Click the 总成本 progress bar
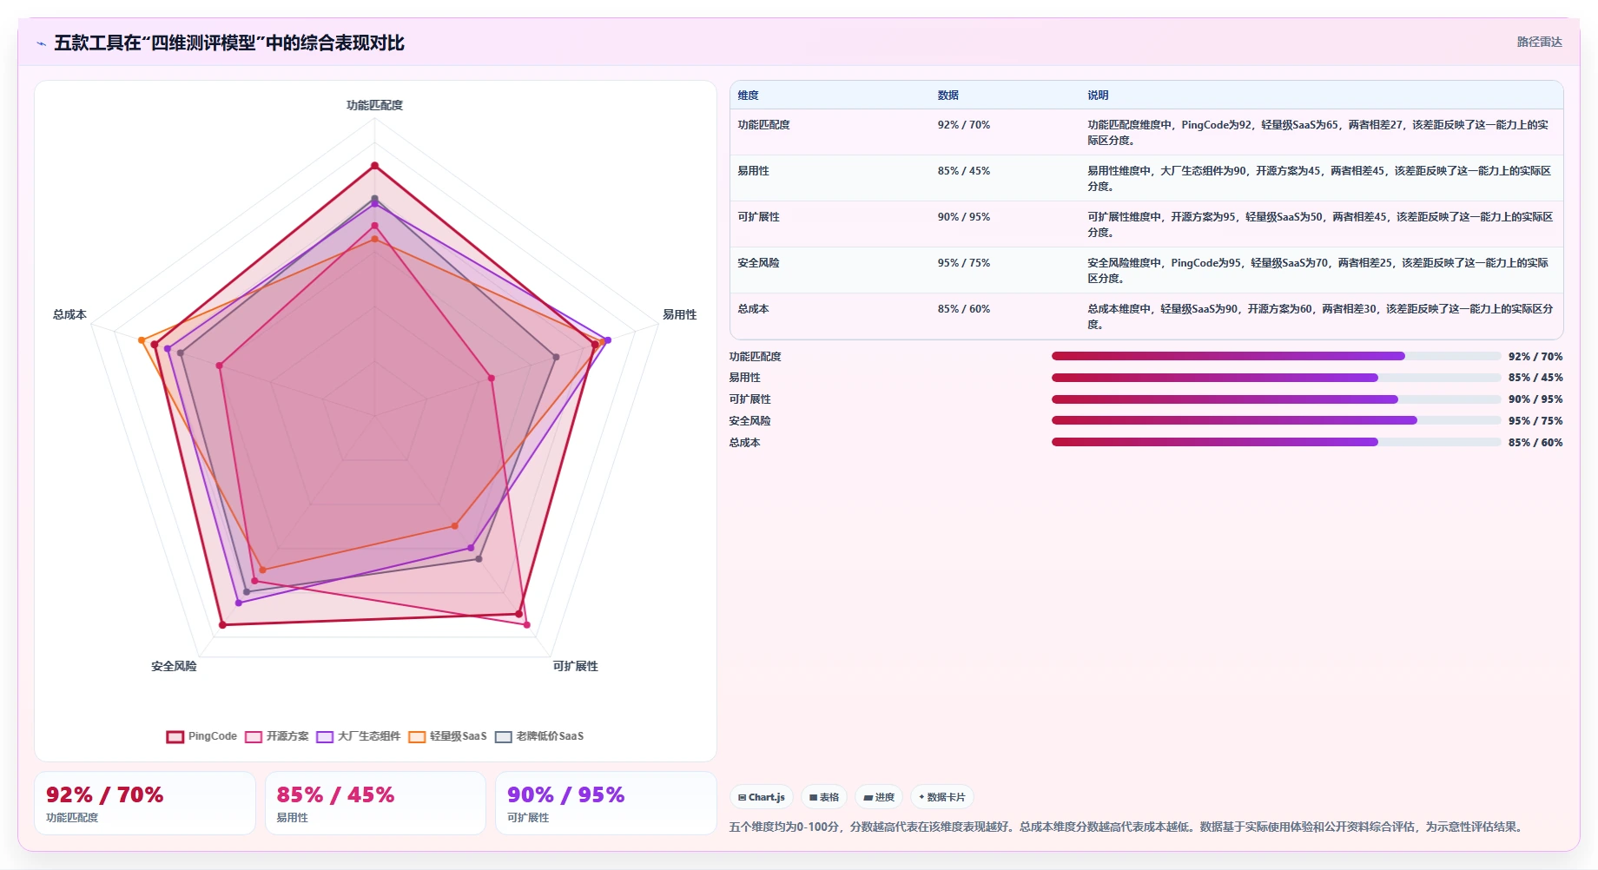The height and width of the screenshot is (870, 1598). coord(1276,442)
